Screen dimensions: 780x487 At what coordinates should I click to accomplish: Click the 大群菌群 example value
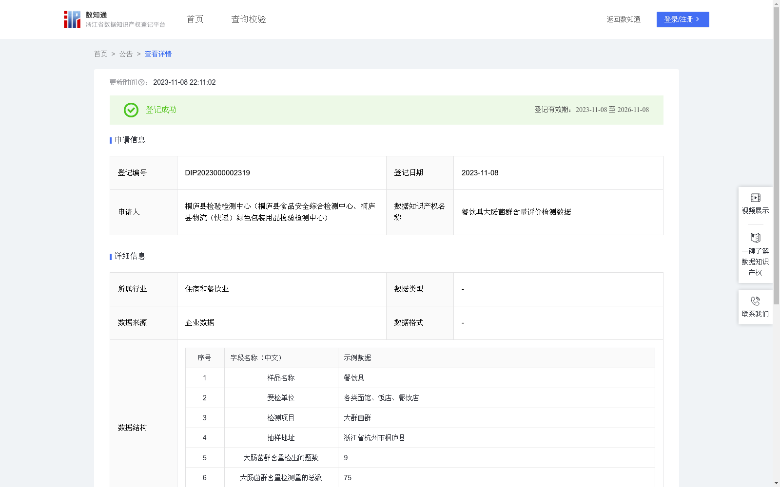tap(357, 418)
